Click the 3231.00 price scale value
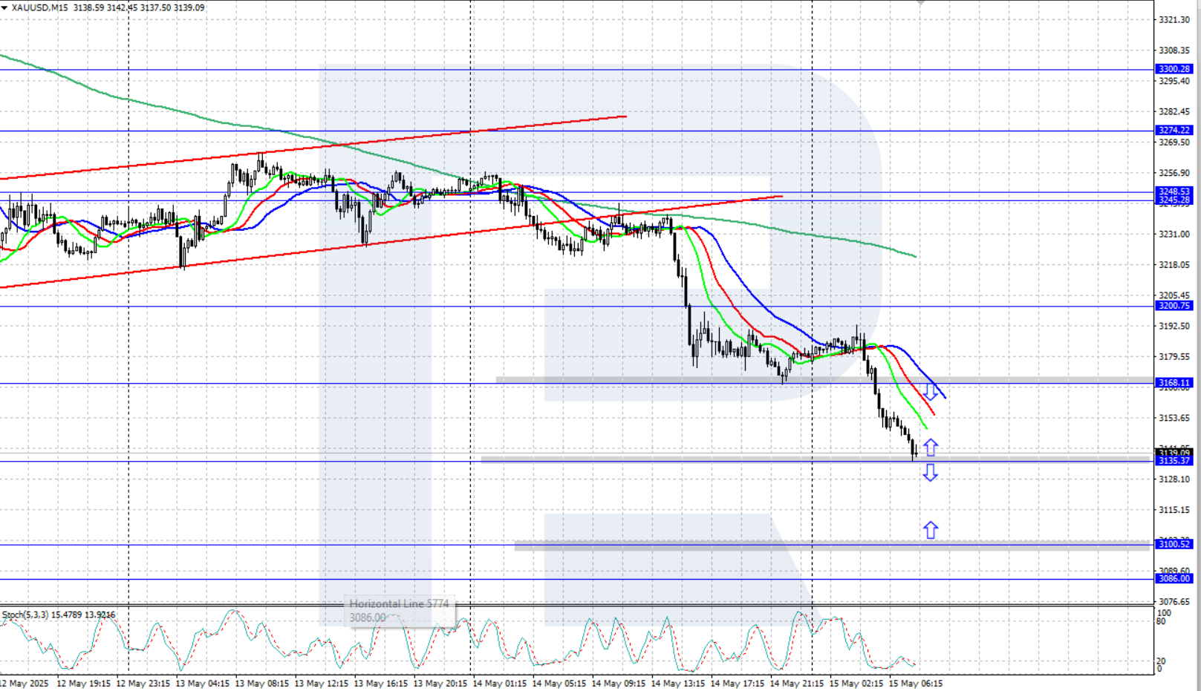 tap(1174, 234)
